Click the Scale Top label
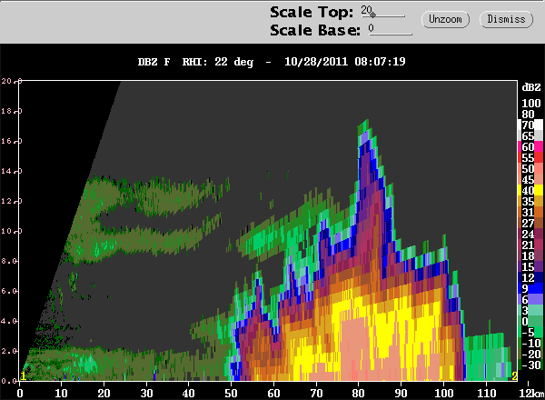545x400 pixels. click(x=312, y=13)
